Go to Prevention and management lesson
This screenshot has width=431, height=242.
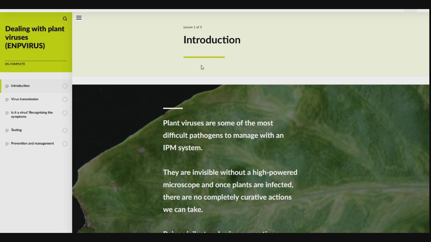pyautogui.click(x=32, y=144)
